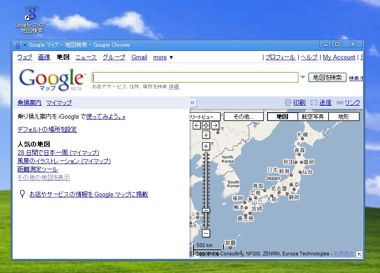This screenshot has width=380, height=273.
Task: Switch map view to 地図
Action: pyautogui.click(x=282, y=116)
